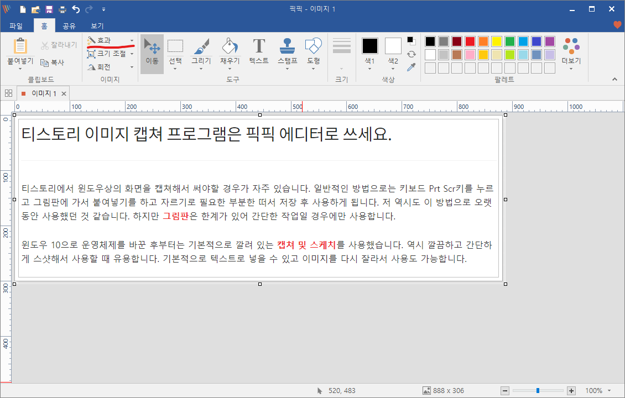Select the 이미지 1 document tab
This screenshot has width=625, height=398.
(x=43, y=93)
